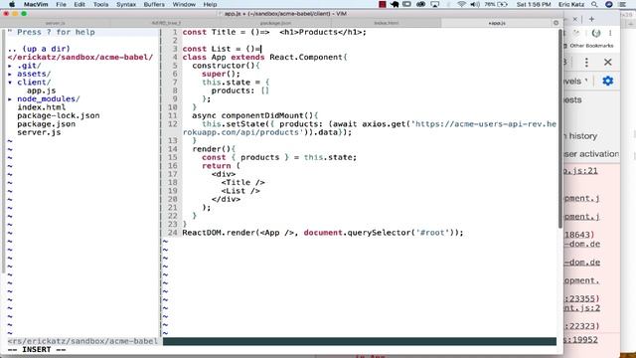636x358 pixels.
Task: Click the Press ? for help line
Action: pyautogui.click(x=51, y=32)
